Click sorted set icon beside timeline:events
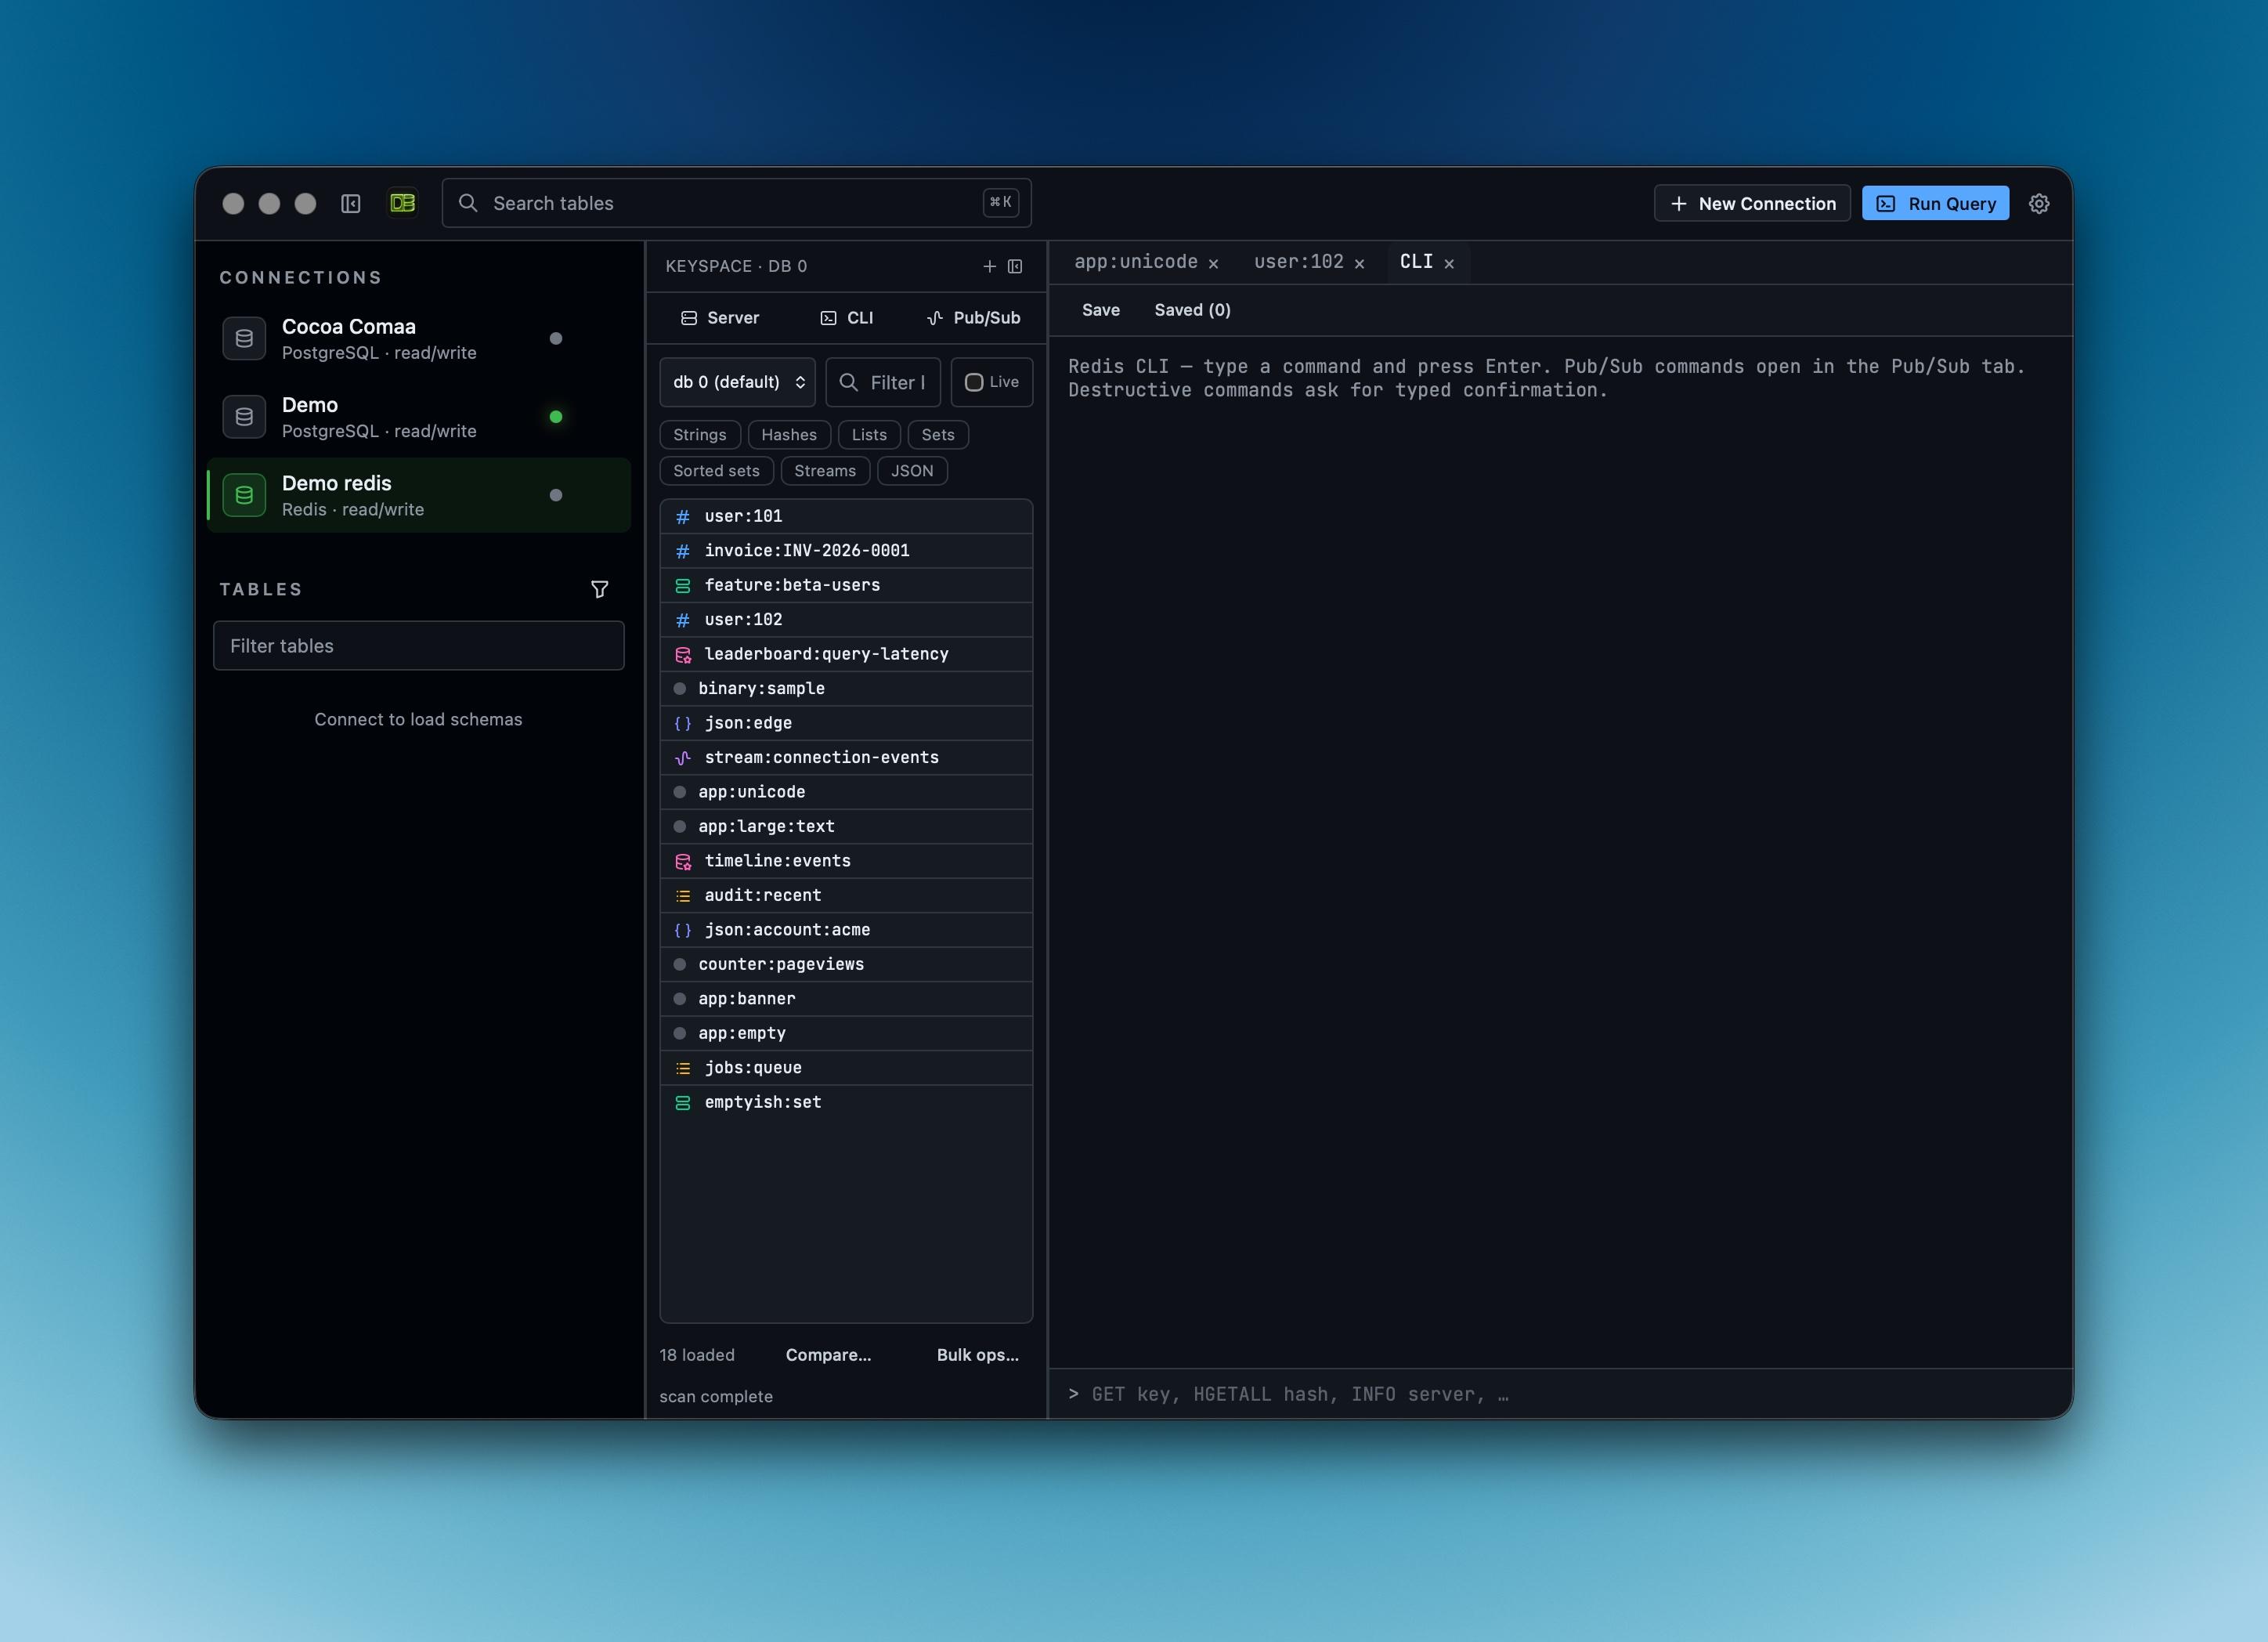The height and width of the screenshot is (1642, 2268). [683, 860]
